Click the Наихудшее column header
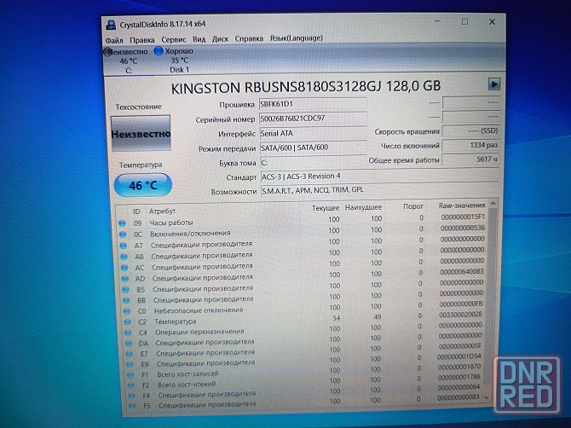This screenshot has height=428, width=571. click(363, 207)
